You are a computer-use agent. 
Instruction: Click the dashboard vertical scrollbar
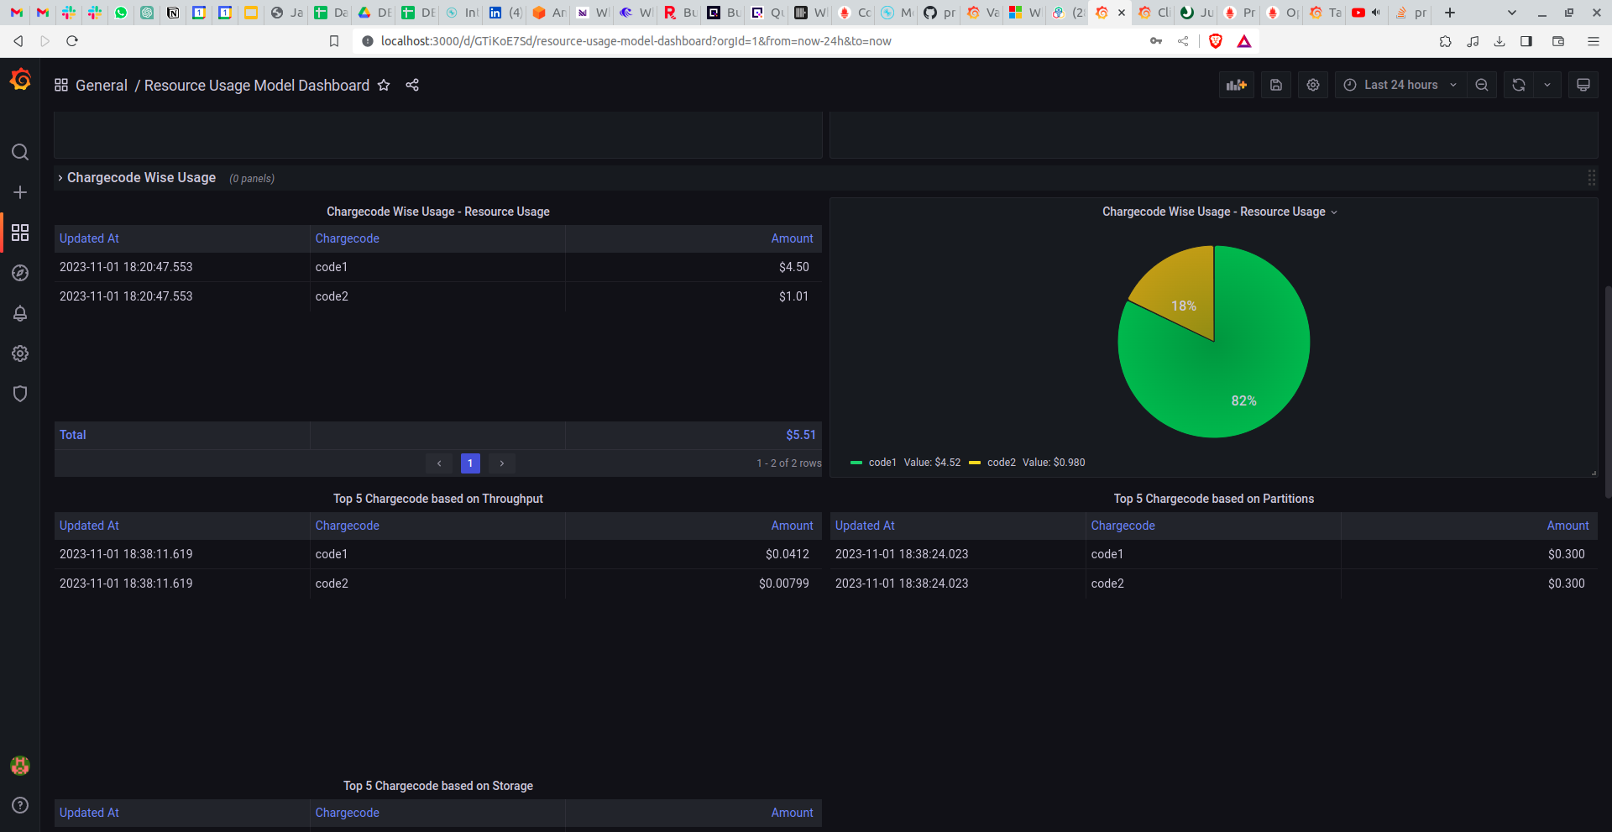click(1607, 390)
